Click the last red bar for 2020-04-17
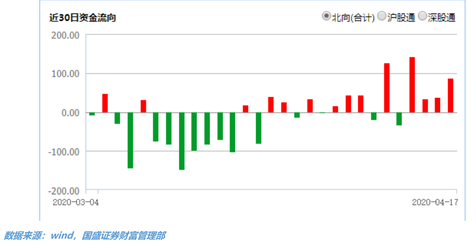 [x=451, y=96]
